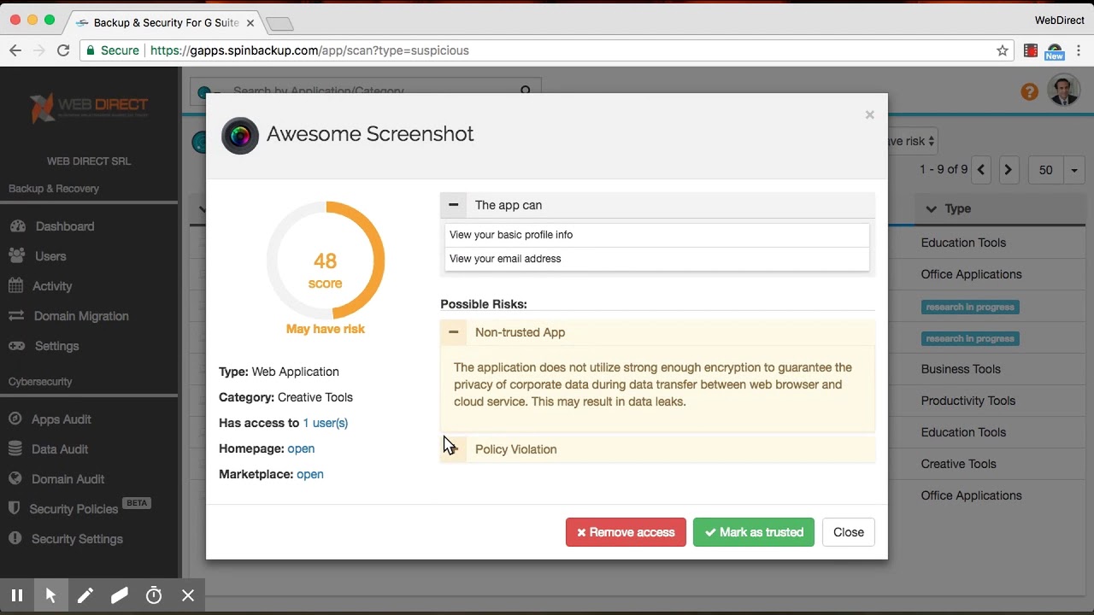1094x615 pixels.
Task: Click the Data Audit database icon
Action: [x=15, y=448]
